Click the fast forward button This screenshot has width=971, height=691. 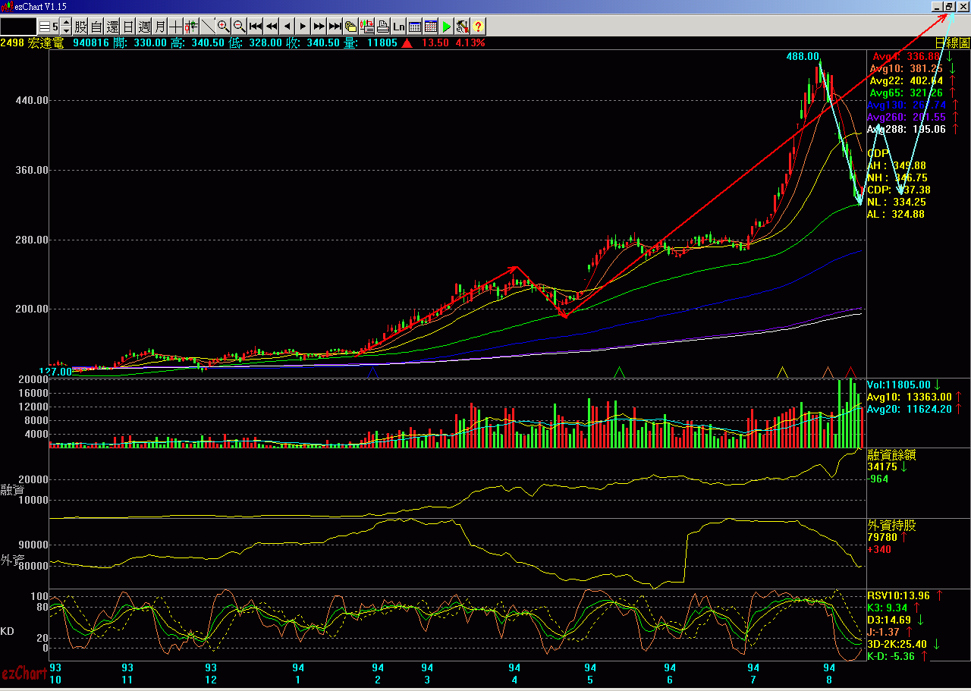tap(319, 27)
